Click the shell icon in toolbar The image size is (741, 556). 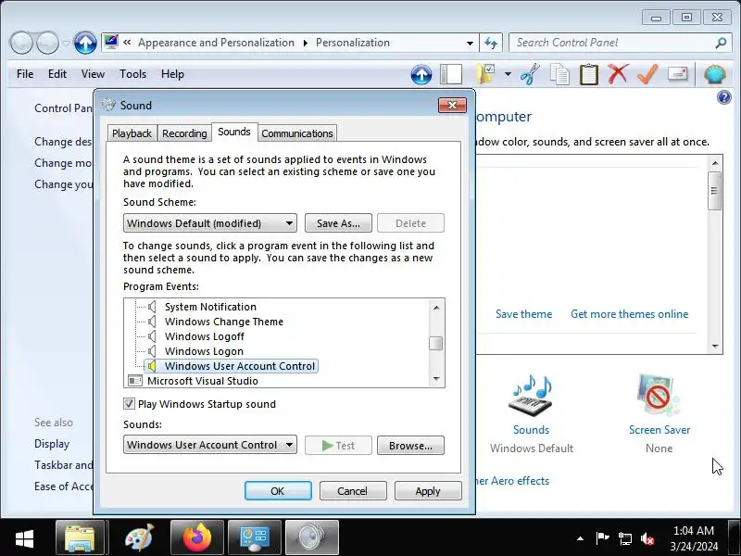click(715, 74)
